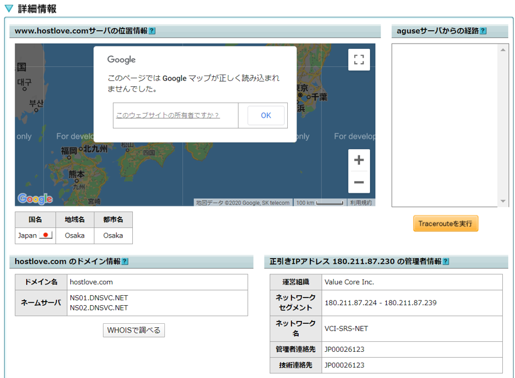Click the Japan flag icon
Screen dimensions: 515x378
45,235
